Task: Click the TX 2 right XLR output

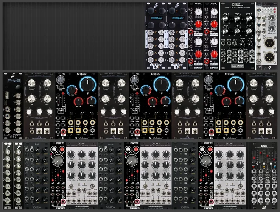Action: (x=269, y=58)
